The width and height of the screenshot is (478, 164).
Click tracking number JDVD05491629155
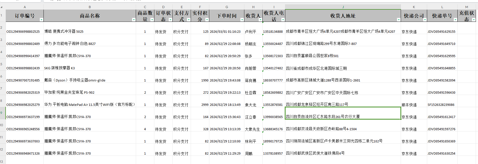click(441, 32)
